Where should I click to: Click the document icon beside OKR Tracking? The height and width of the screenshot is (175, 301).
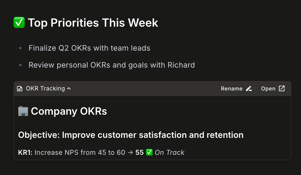pos(20,88)
